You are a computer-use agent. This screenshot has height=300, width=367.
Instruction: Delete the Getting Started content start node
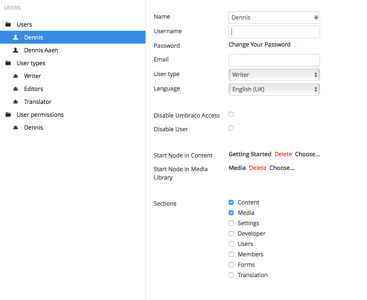click(283, 154)
